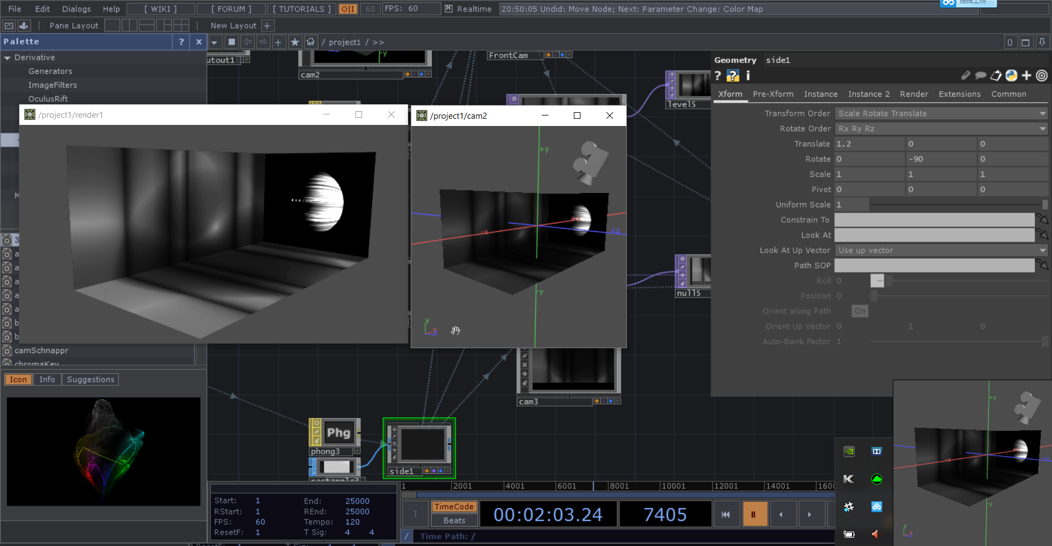Open Python help icon in parameter panel
This screenshot has height=546, width=1052.
click(x=733, y=76)
